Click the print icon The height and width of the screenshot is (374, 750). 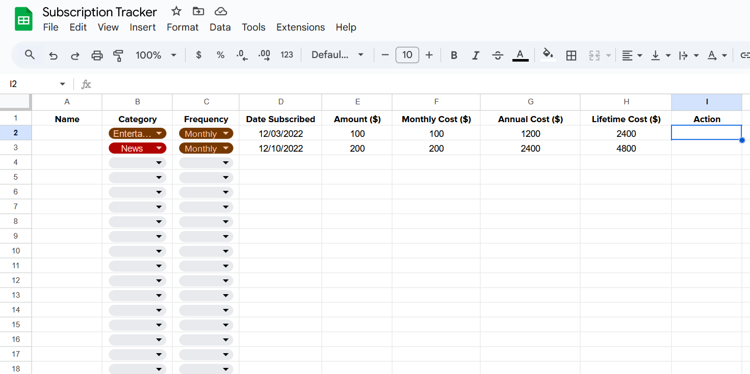97,55
